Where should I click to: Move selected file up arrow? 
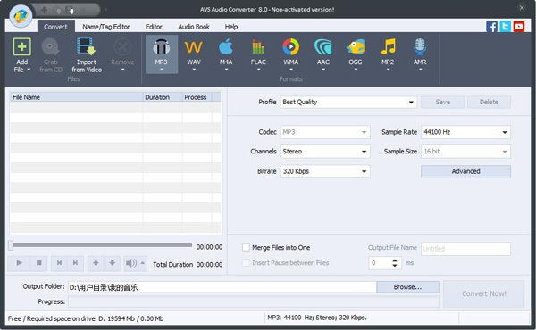pyautogui.click(x=96, y=263)
